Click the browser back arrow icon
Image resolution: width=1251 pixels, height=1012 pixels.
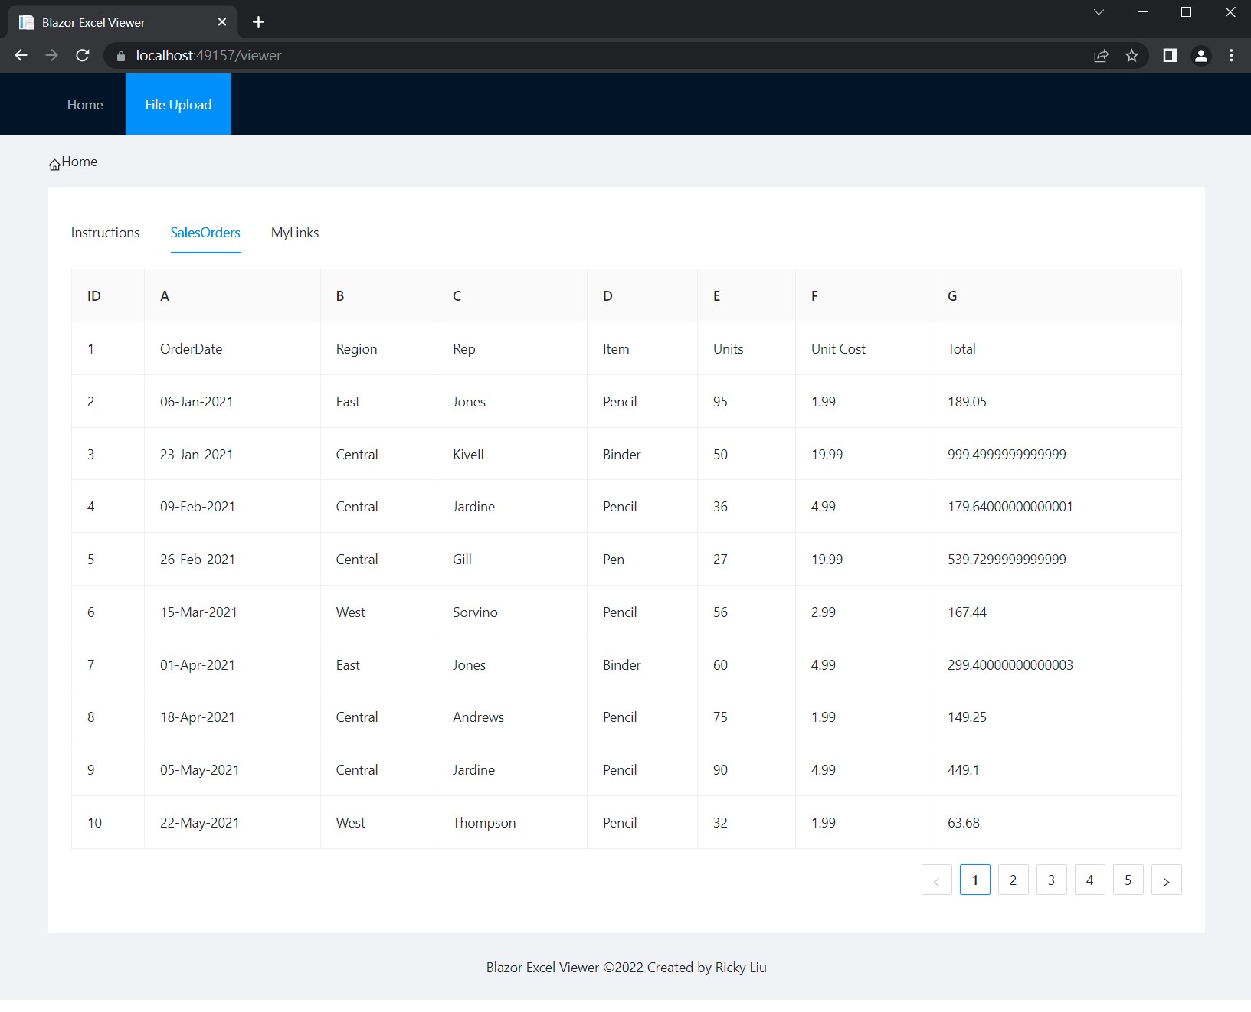(x=21, y=55)
